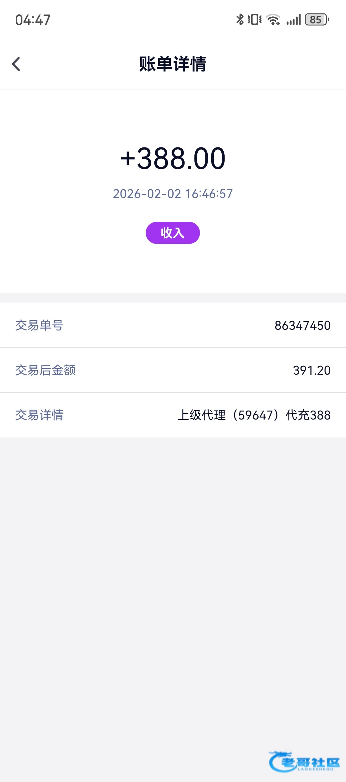Tap the balance value 391.20

point(311,370)
